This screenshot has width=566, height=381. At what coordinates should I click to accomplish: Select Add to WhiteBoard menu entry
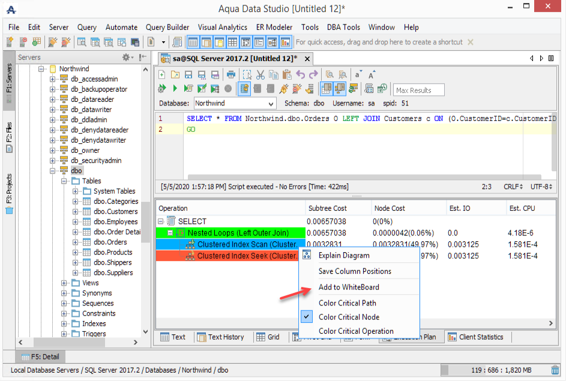(x=349, y=288)
